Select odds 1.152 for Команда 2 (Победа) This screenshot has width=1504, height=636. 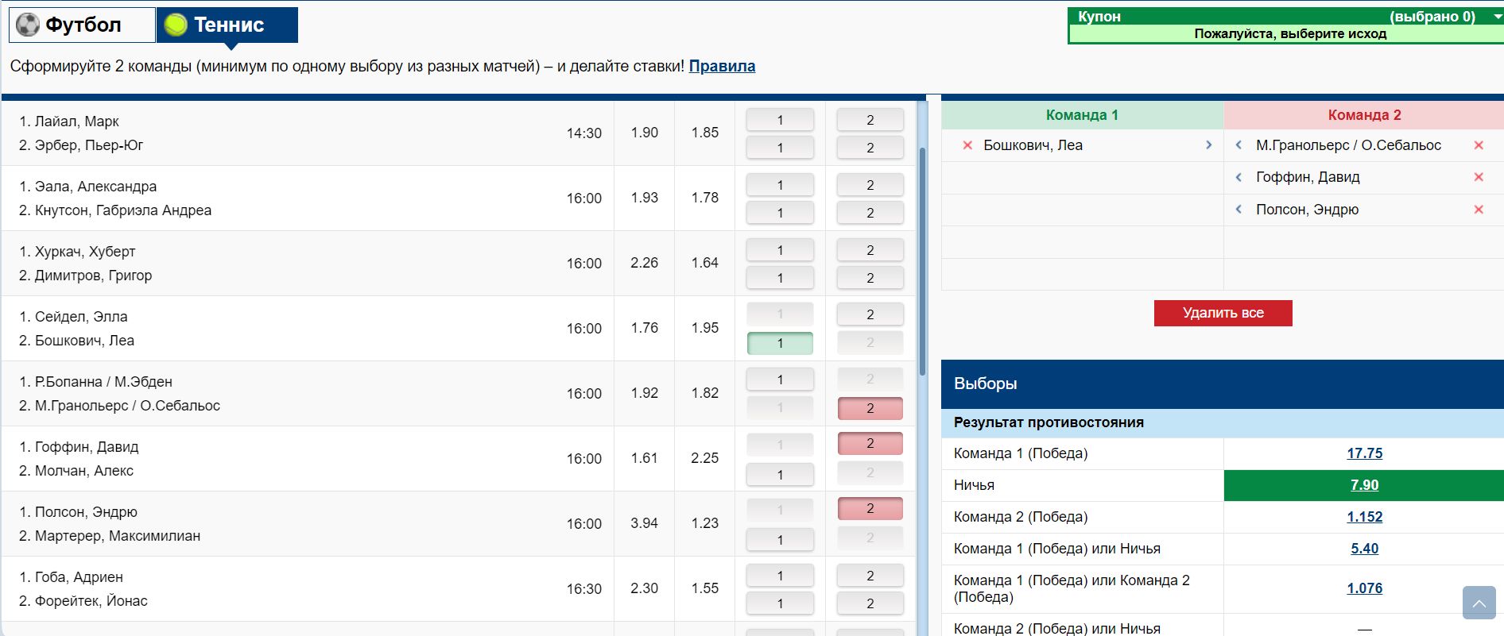click(x=1364, y=517)
